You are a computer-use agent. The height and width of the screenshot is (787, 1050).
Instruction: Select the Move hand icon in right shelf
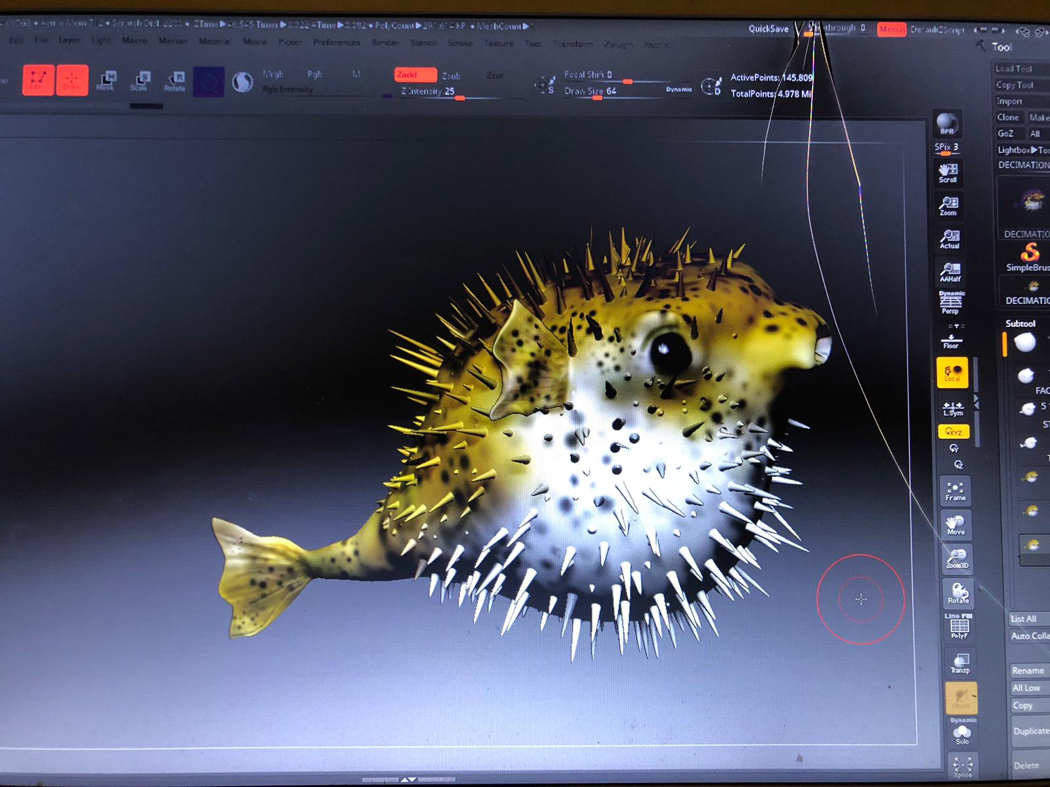(x=956, y=525)
